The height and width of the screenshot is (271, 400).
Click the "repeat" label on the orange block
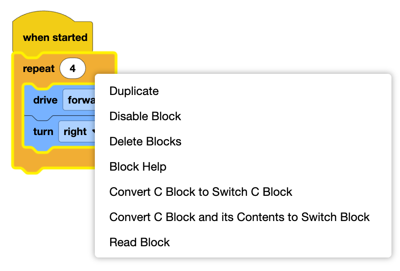[x=39, y=69]
